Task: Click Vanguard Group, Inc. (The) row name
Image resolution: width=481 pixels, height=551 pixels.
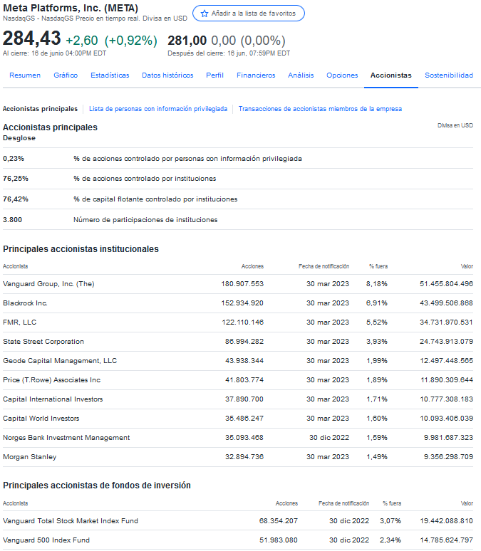Action: pyautogui.click(x=48, y=284)
